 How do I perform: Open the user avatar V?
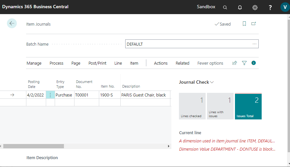click(x=285, y=7)
